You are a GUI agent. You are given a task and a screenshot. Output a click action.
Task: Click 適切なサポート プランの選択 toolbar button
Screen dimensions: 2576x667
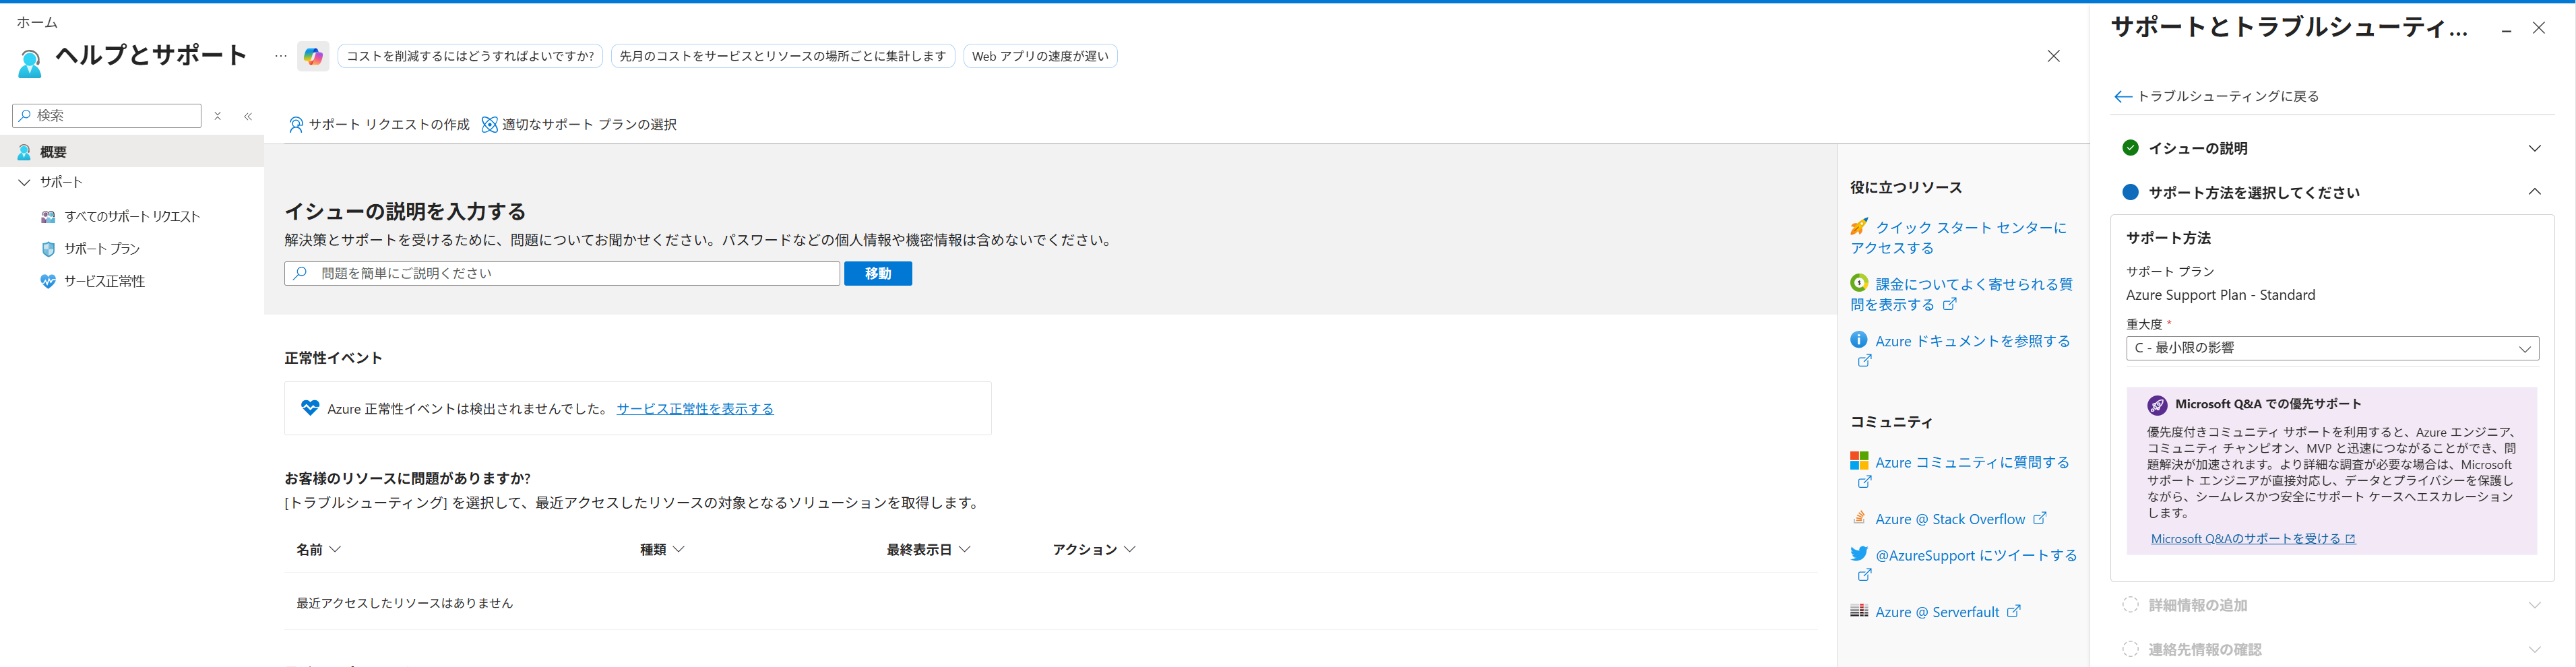coord(580,125)
